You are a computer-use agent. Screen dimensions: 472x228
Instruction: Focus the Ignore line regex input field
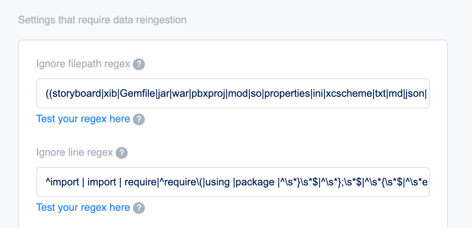pyautogui.click(x=233, y=182)
